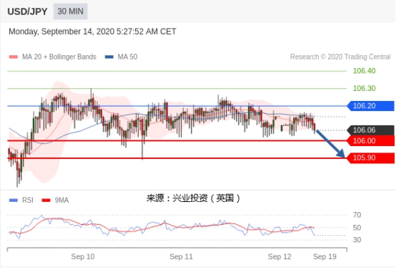Click the RSI 30 level label
This screenshot has height=270, width=396.
(357, 240)
